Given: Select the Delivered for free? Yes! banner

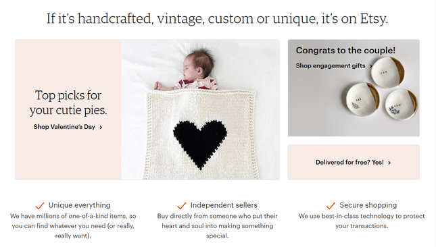Looking at the screenshot, I should [x=354, y=163].
